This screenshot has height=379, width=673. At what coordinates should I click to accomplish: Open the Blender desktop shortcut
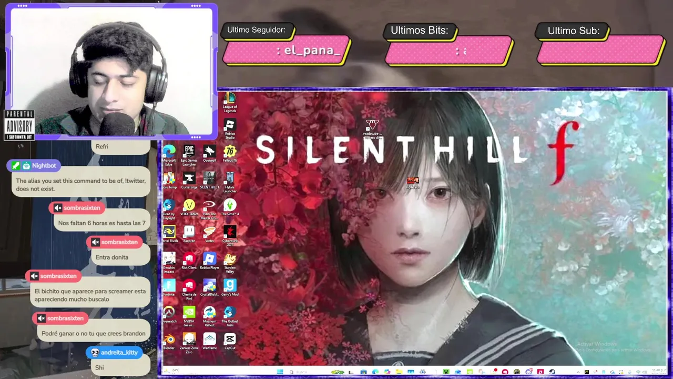(x=169, y=342)
